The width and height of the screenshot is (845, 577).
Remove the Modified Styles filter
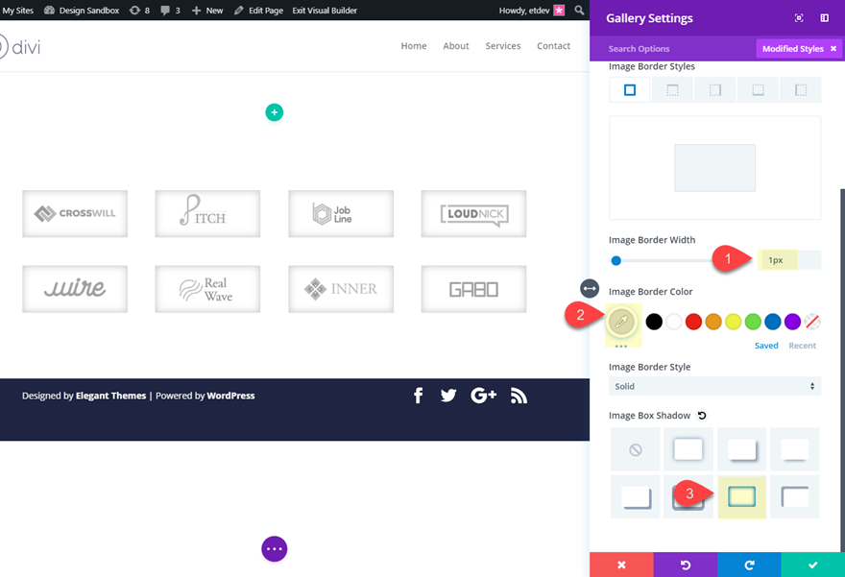click(x=833, y=49)
